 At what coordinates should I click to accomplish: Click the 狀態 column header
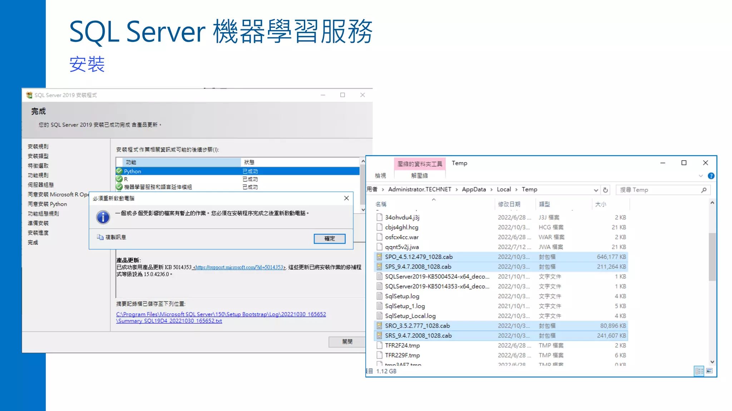(x=300, y=162)
